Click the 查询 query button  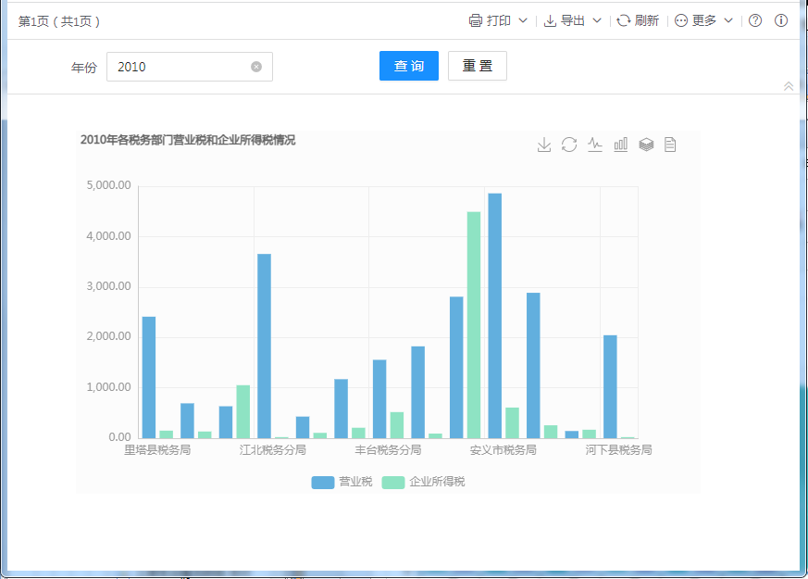[x=408, y=66]
